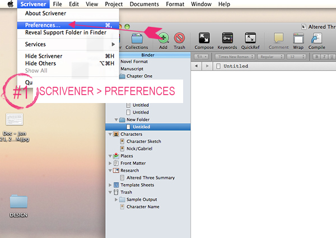Open the paragraph style preset dropdown
This screenshot has width=336, height=238.
[x=201, y=57]
